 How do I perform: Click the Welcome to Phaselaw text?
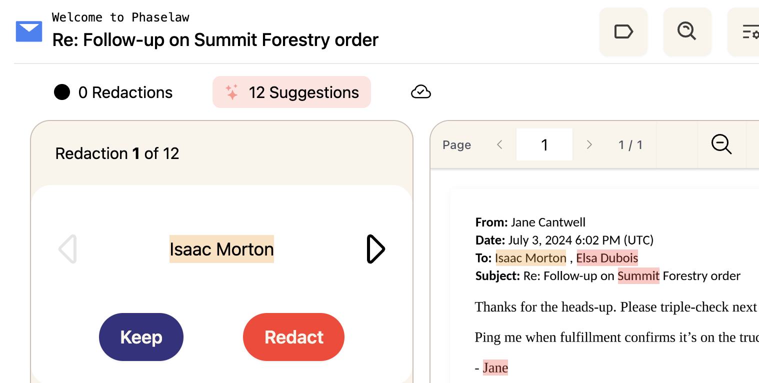pos(120,17)
